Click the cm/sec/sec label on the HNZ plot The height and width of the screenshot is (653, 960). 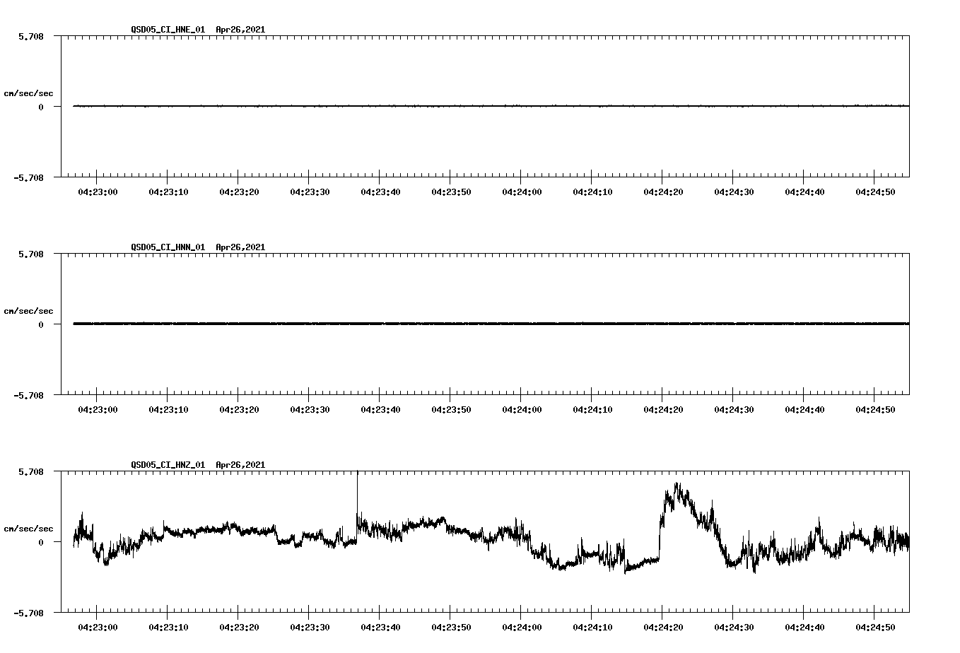point(30,527)
